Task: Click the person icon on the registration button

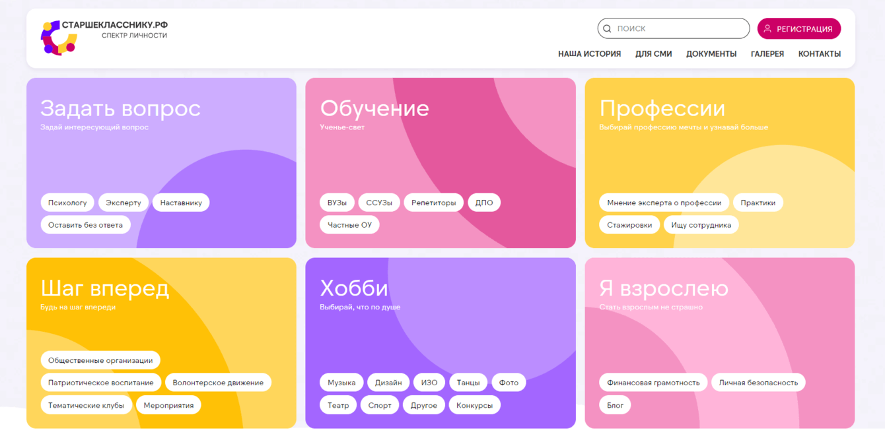Action: point(767,28)
